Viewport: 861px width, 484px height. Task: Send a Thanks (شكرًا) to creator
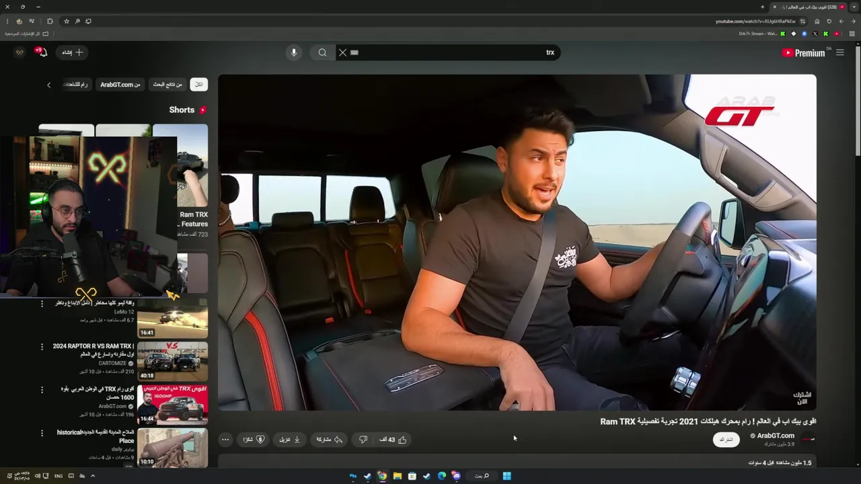(253, 440)
